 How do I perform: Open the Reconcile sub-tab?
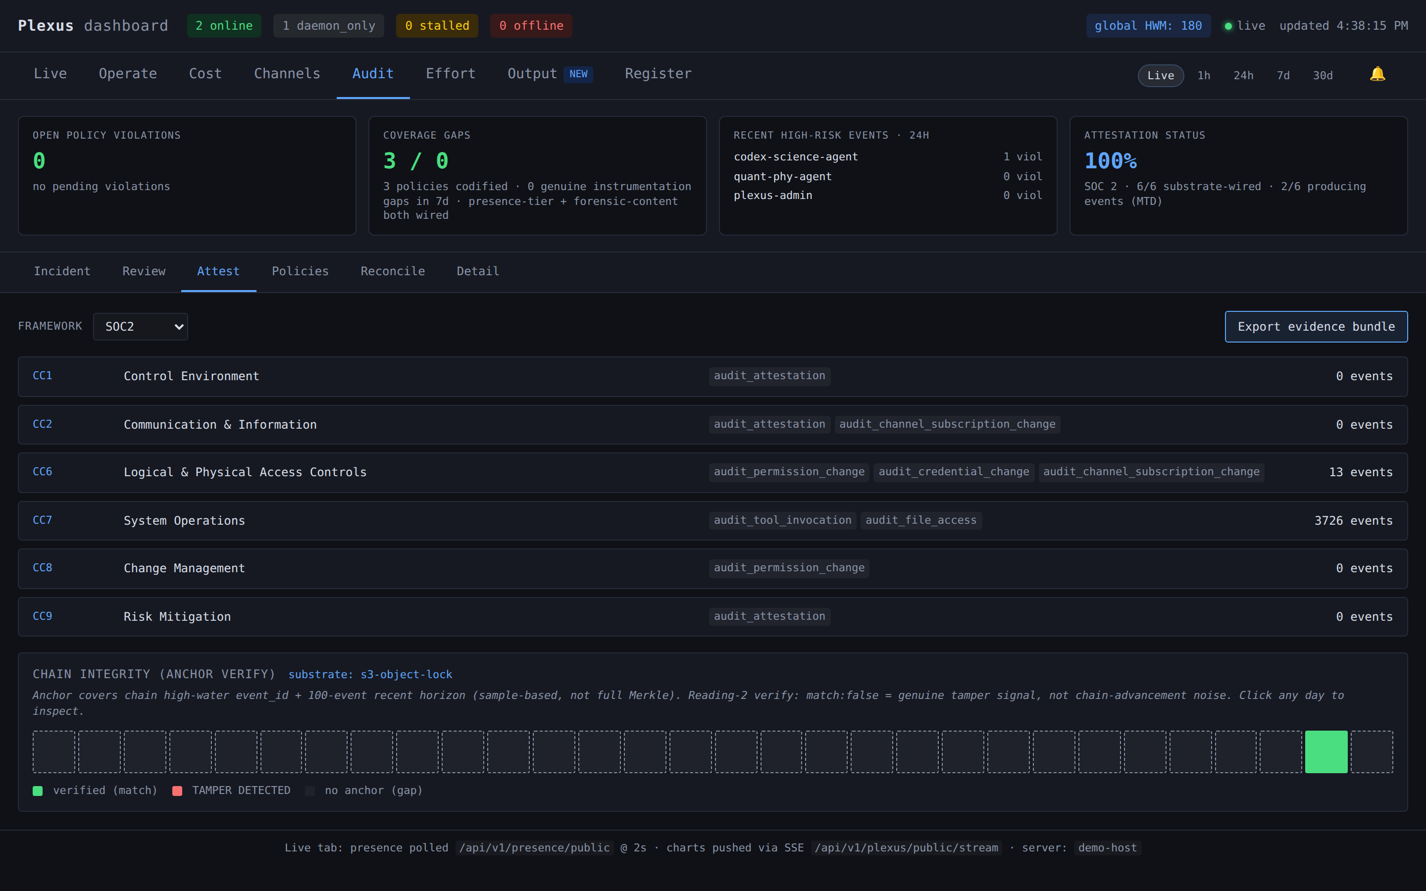click(x=393, y=271)
